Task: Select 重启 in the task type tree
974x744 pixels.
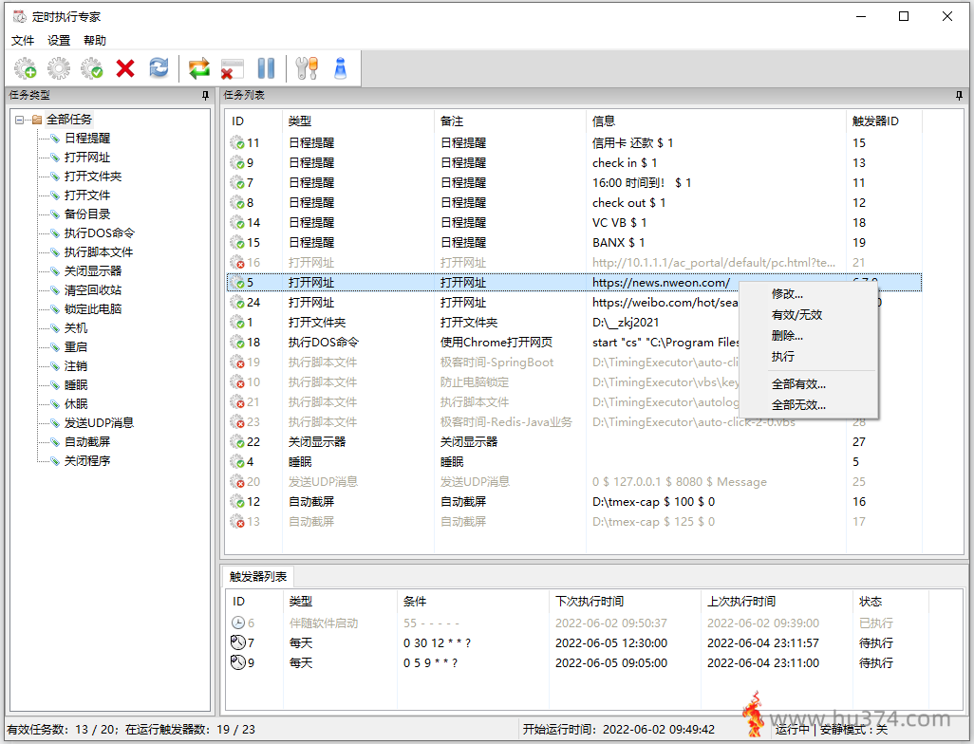Action: pos(76,347)
